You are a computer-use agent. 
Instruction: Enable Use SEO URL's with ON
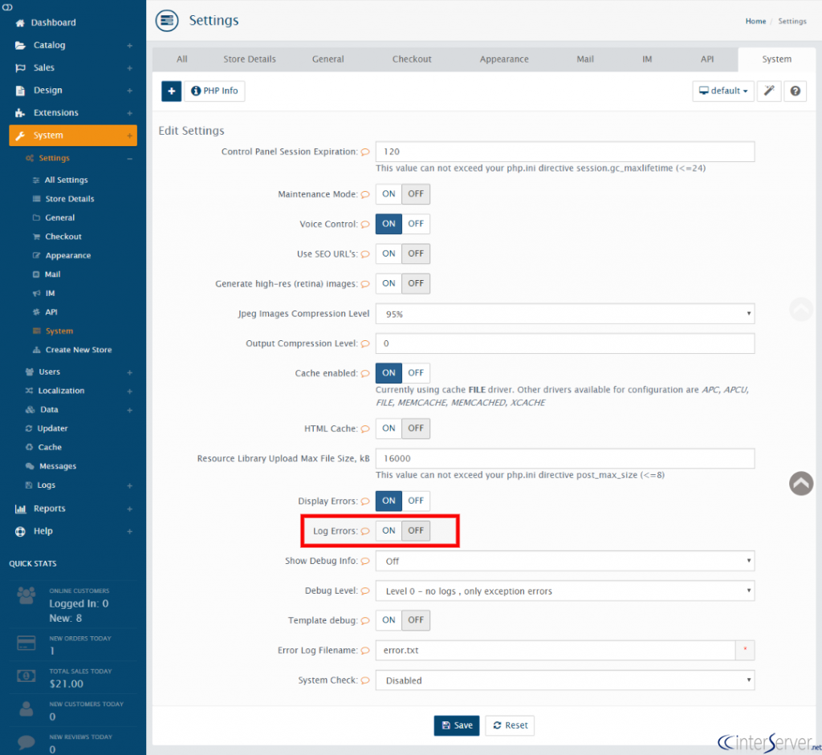(389, 254)
